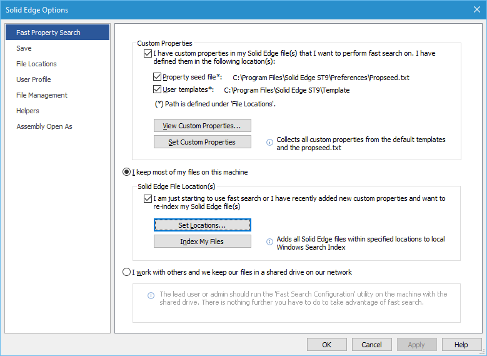Close the Solid Edge Options dialog
The width and height of the screenshot is (487, 356).
476,9
